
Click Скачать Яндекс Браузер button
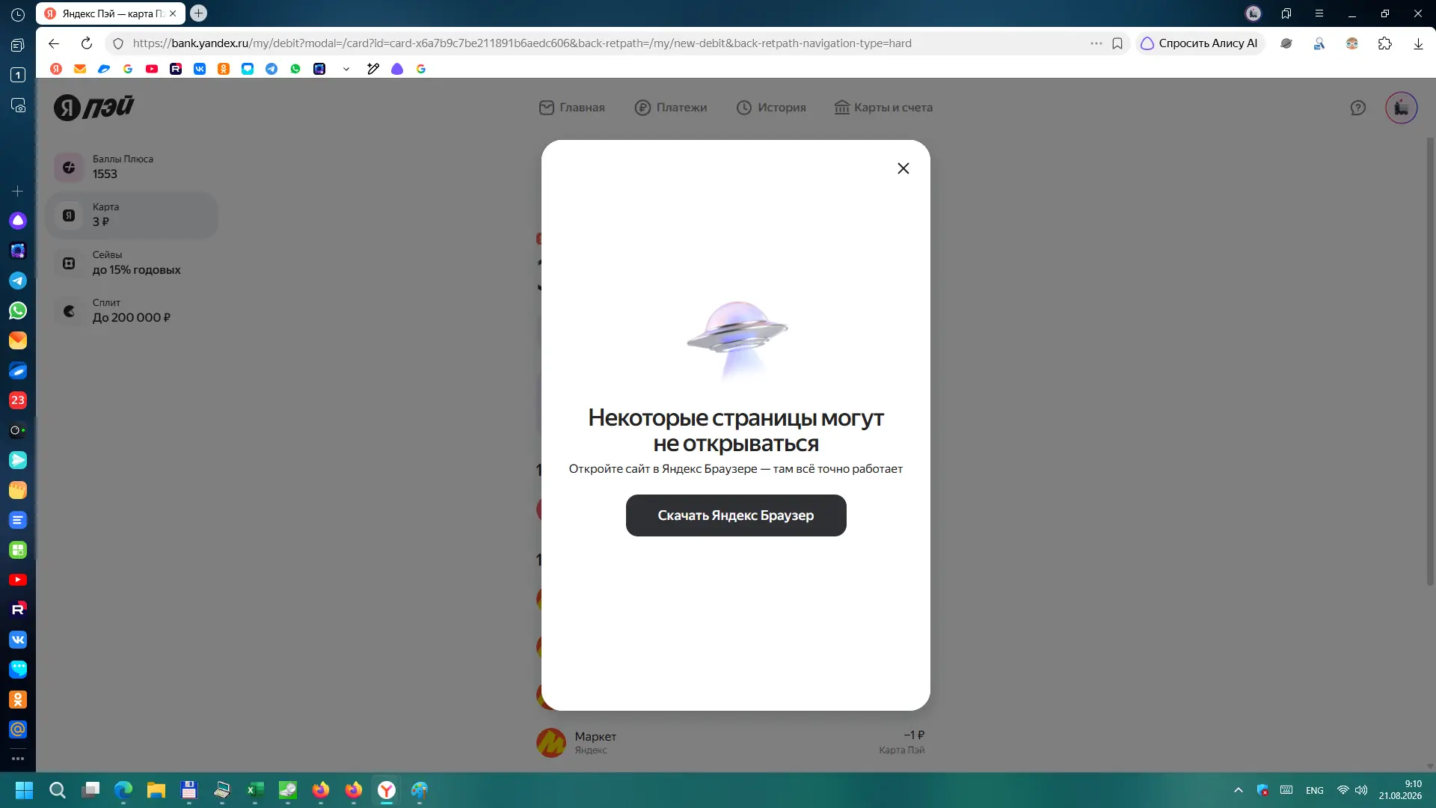[x=736, y=515]
